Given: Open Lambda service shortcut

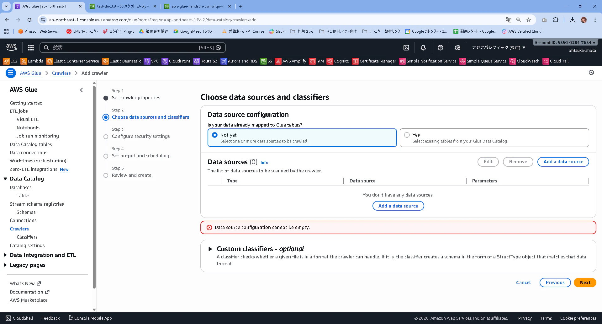Looking at the screenshot, I should (32, 61).
